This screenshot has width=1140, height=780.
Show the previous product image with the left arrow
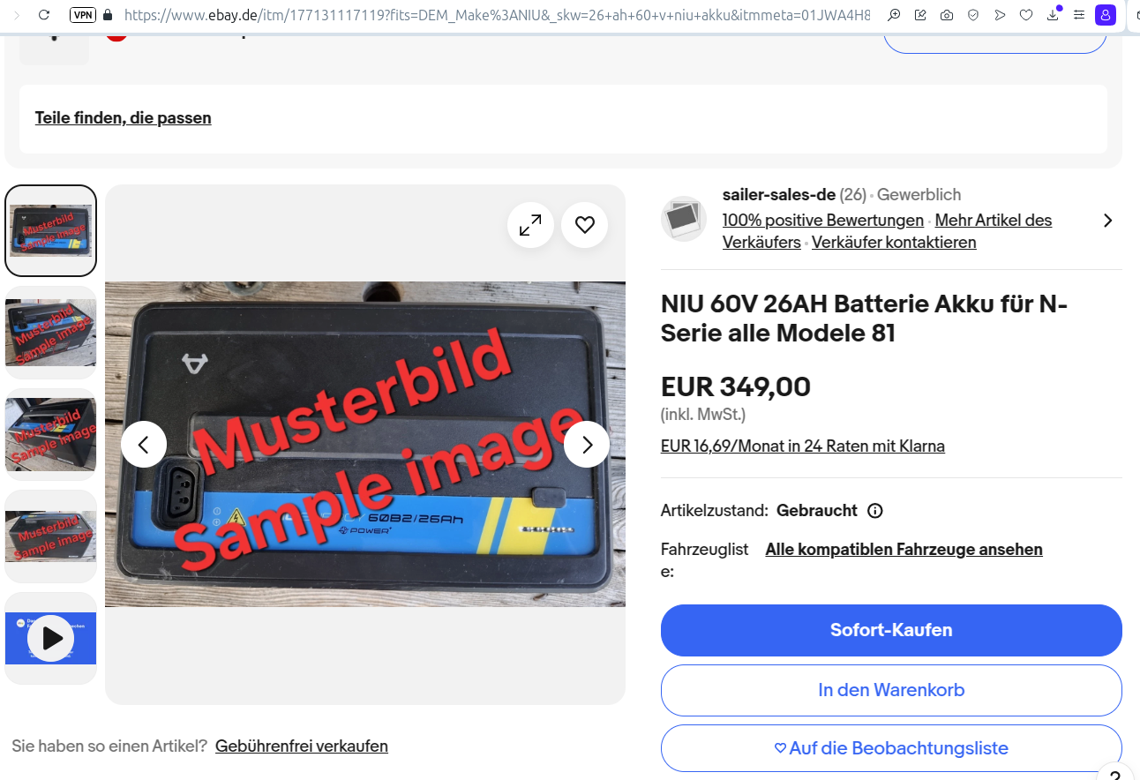[144, 444]
